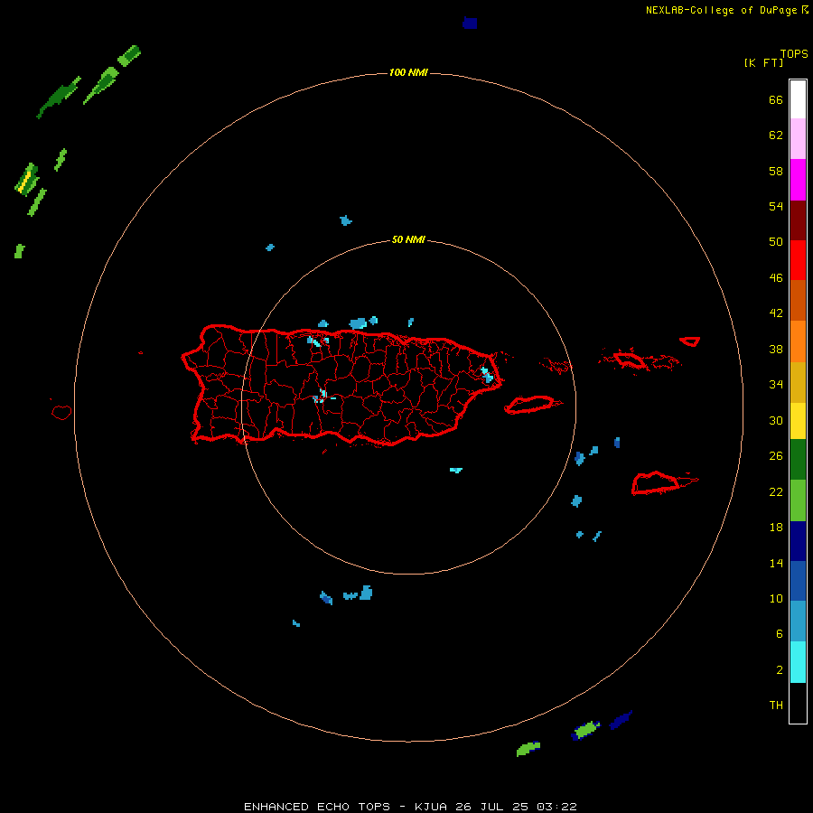The height and width of the screenshot is (813, 813).
Task: Select the dark orange legend swatch
Action: point(798,301)
